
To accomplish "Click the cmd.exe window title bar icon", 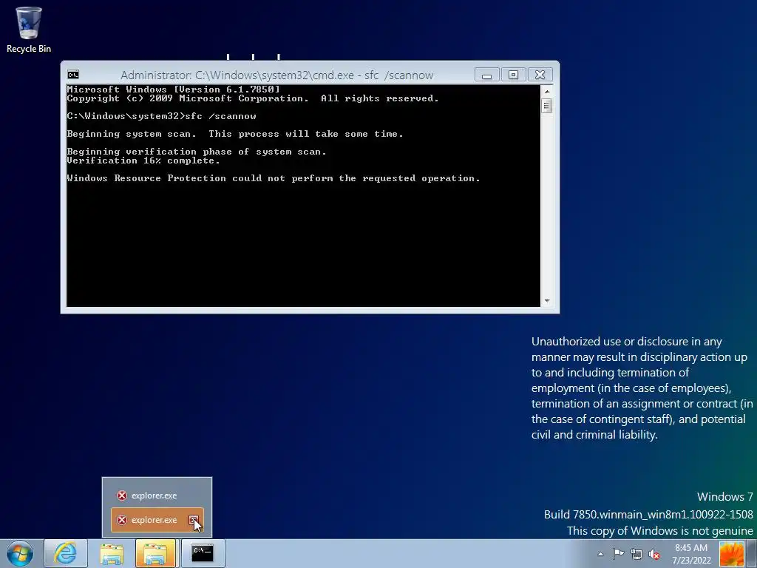I will [x=73, y=75].
